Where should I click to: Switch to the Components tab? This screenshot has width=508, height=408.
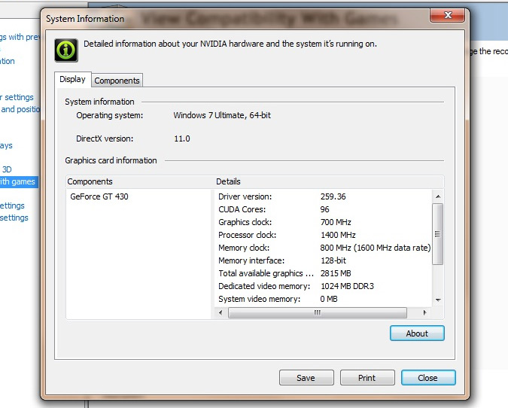117,81
